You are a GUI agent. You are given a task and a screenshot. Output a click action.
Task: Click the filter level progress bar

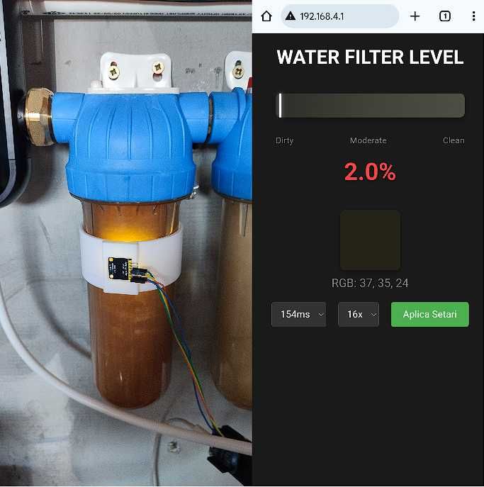(370, 106)
